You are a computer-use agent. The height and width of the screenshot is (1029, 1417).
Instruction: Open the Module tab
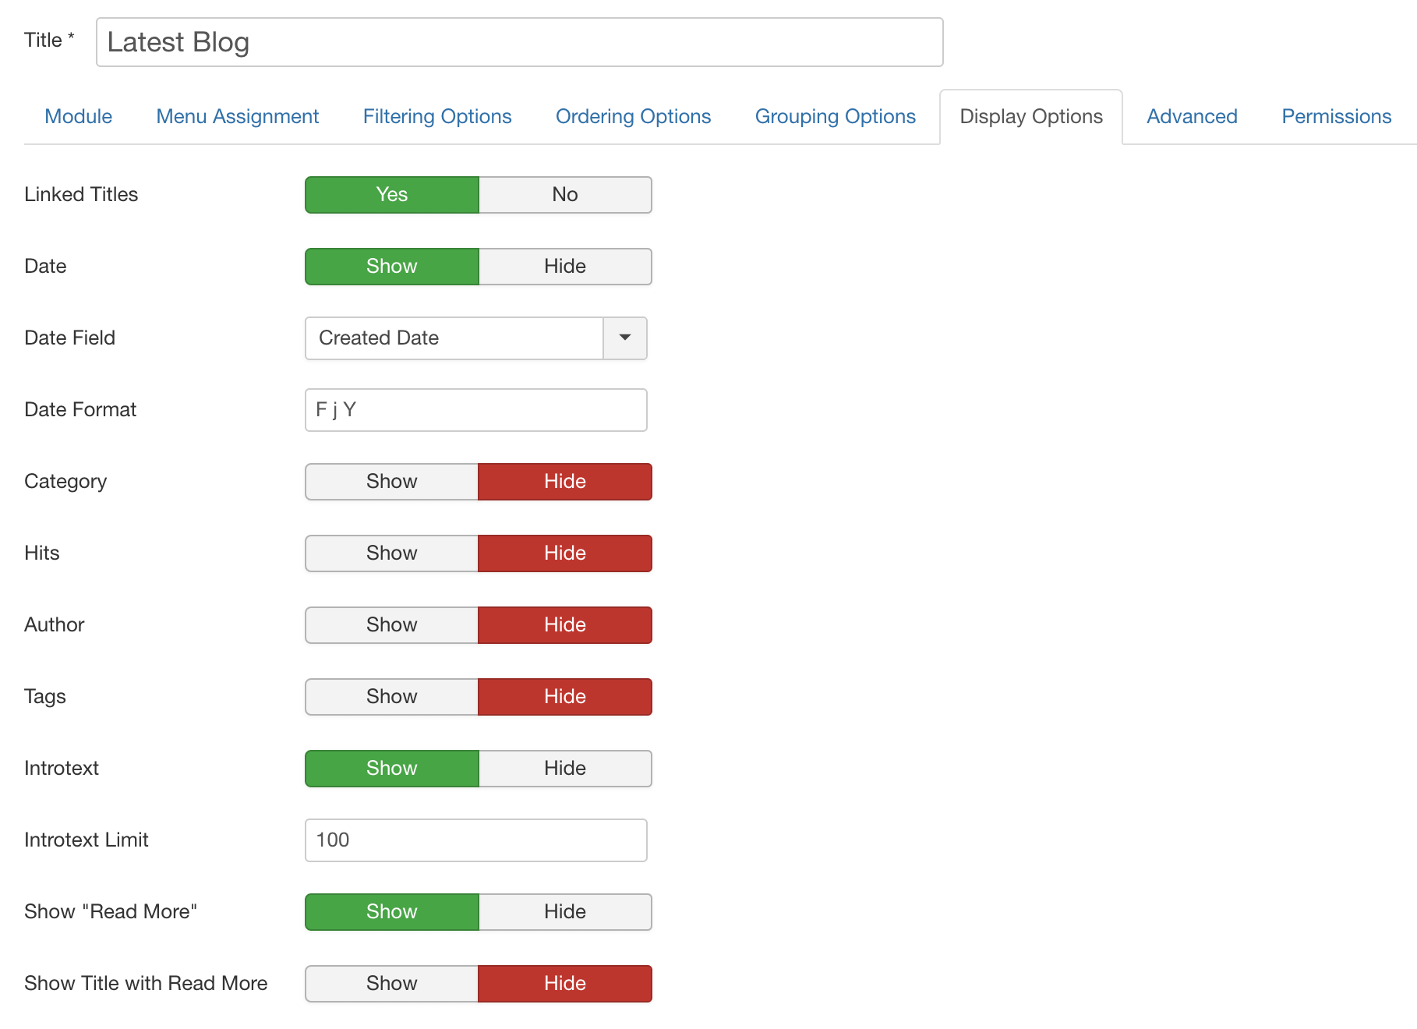click(78, 117)
